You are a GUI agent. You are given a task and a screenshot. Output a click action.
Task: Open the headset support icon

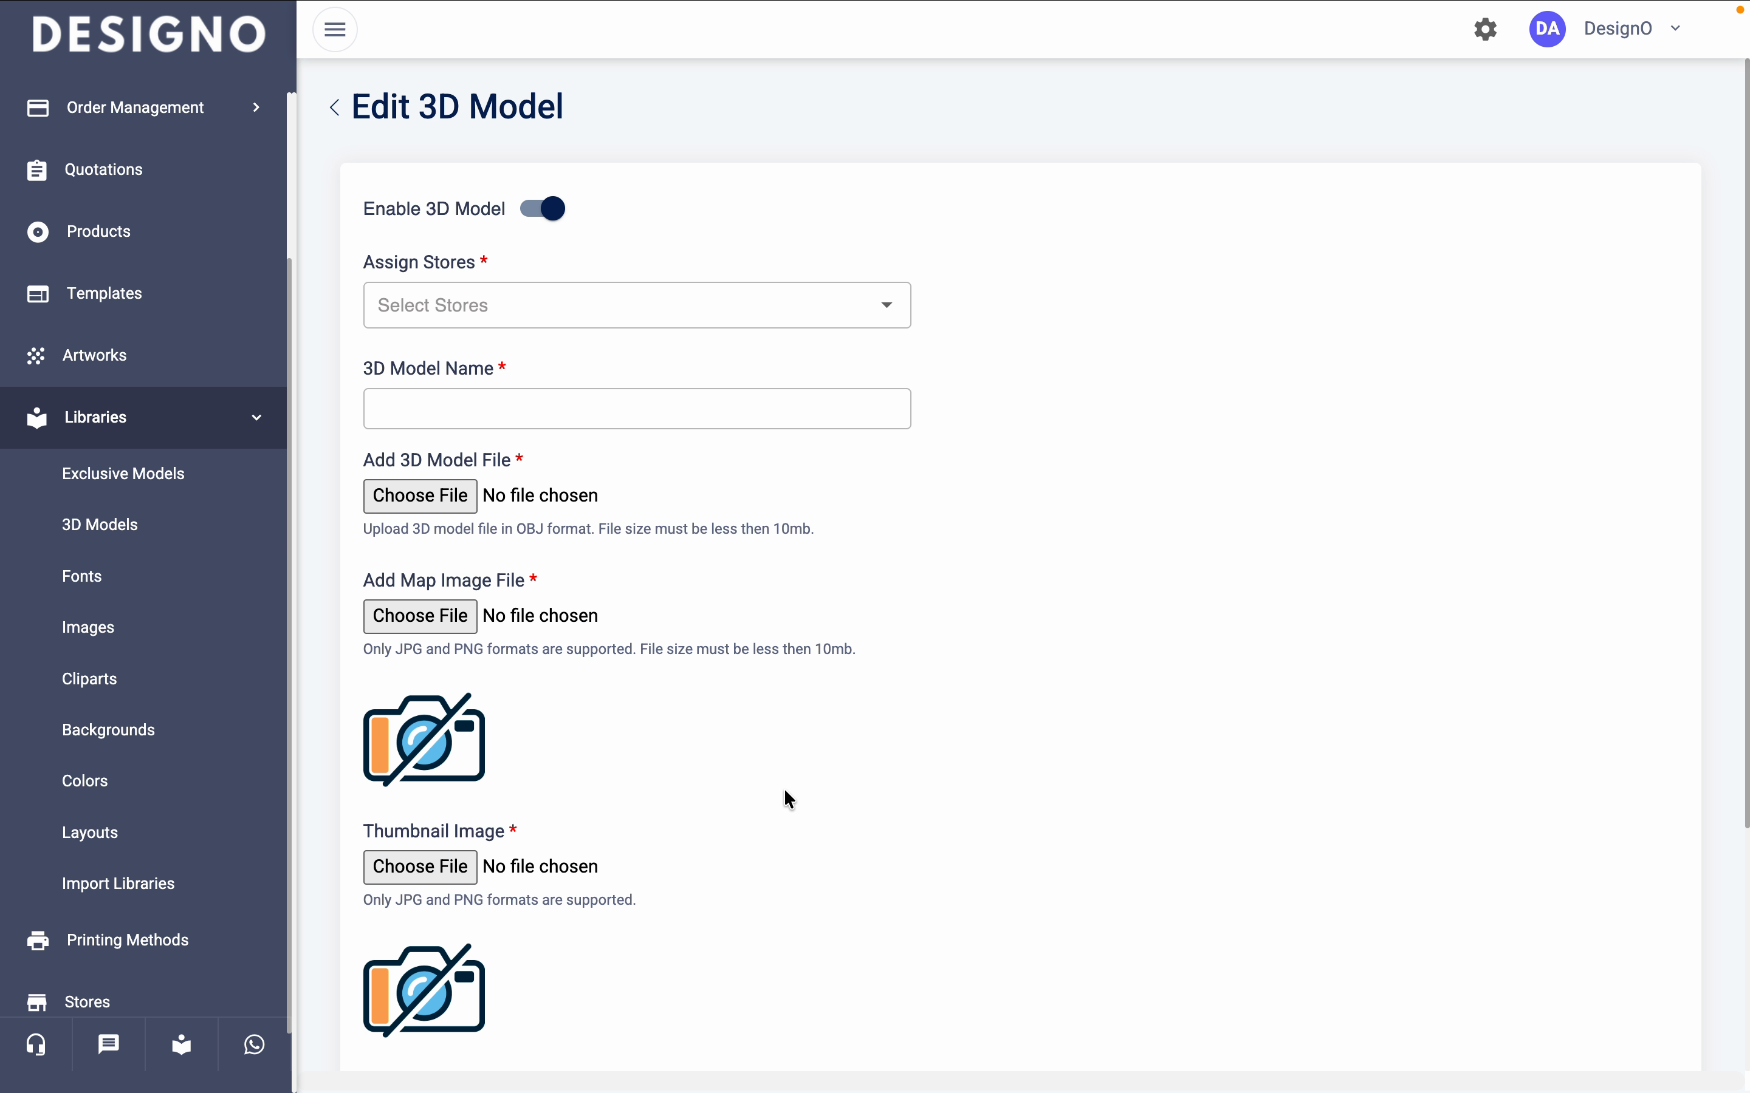point(36,1044)
